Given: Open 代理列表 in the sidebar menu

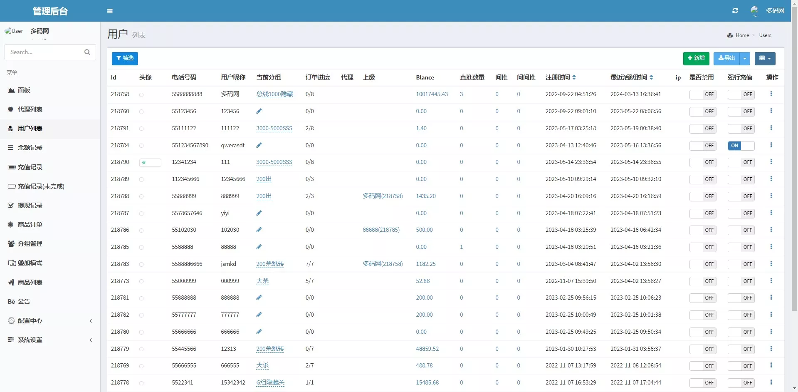Looking at the screenshot, I should [x=30, y=109].
